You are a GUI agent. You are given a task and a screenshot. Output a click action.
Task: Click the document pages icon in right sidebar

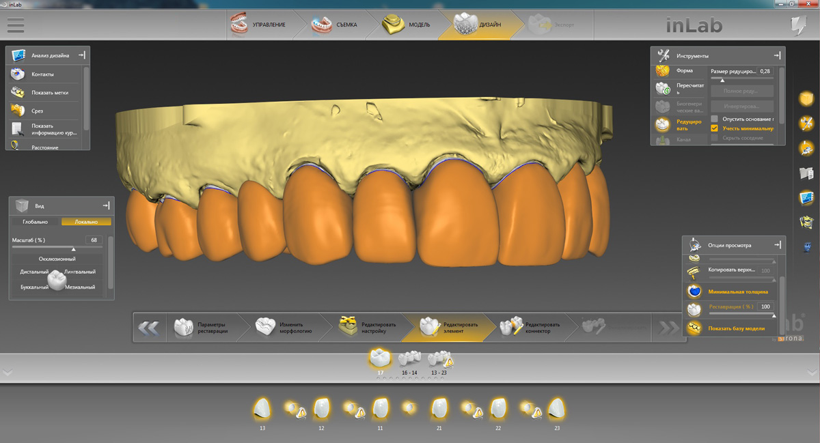(806, 173)
